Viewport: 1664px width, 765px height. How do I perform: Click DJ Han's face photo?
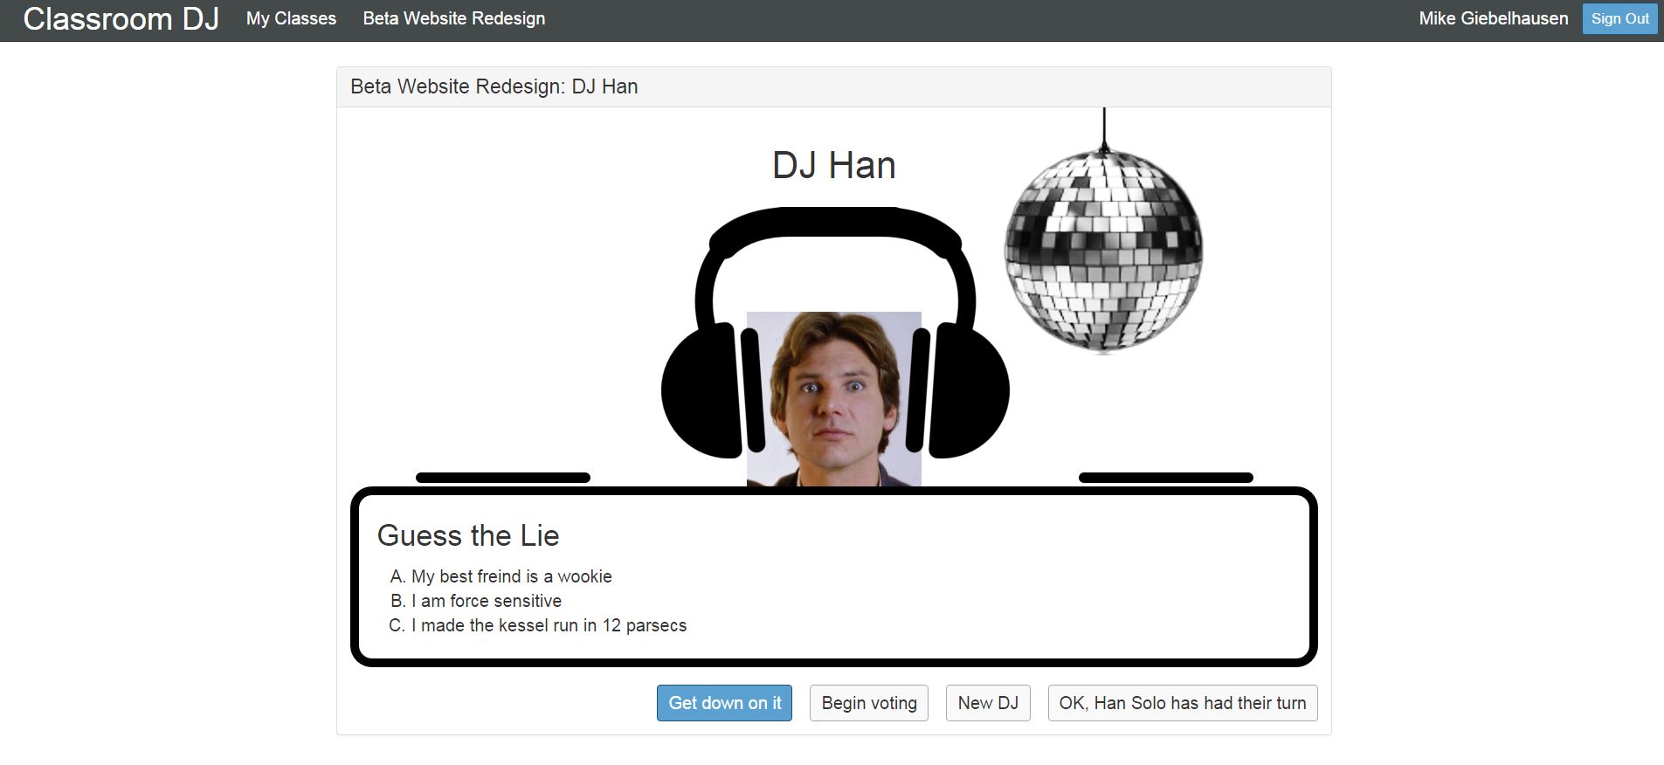[833, 398]
